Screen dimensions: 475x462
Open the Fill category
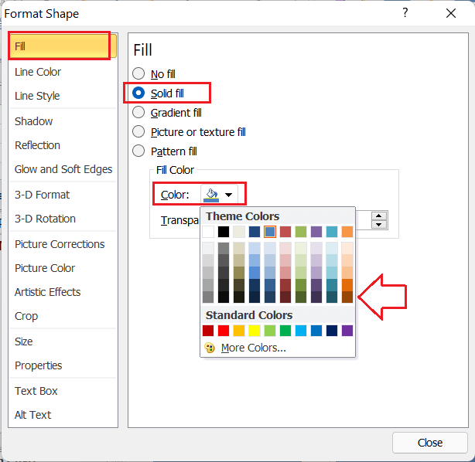click(63, 46)
